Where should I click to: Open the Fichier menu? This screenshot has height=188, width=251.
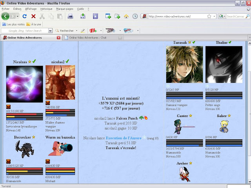point(5,9)
